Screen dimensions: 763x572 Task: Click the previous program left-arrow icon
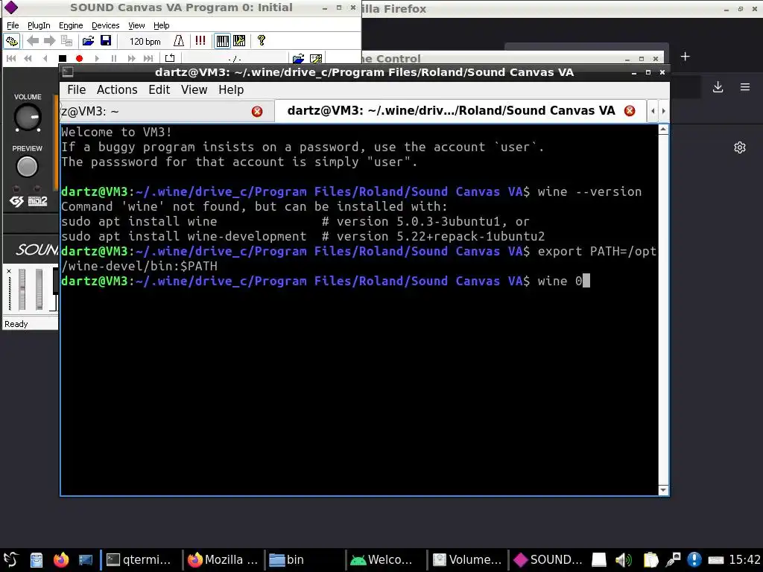click(33, 41)
